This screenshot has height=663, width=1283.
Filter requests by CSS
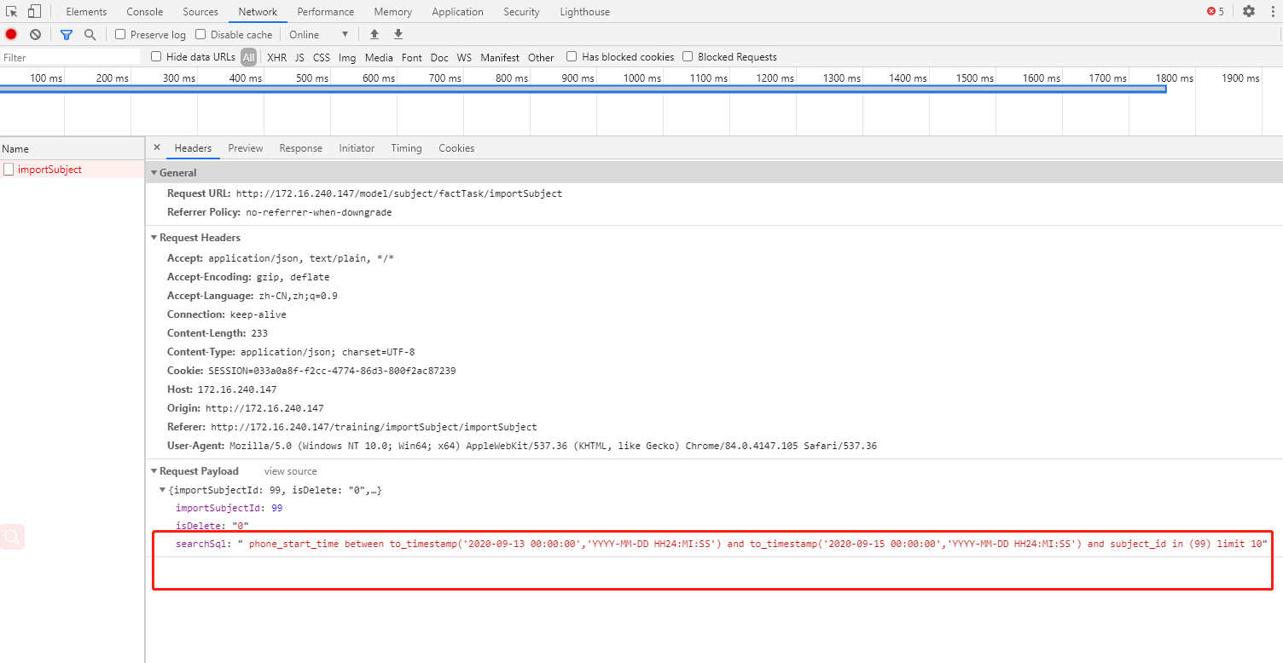(322, 57)
